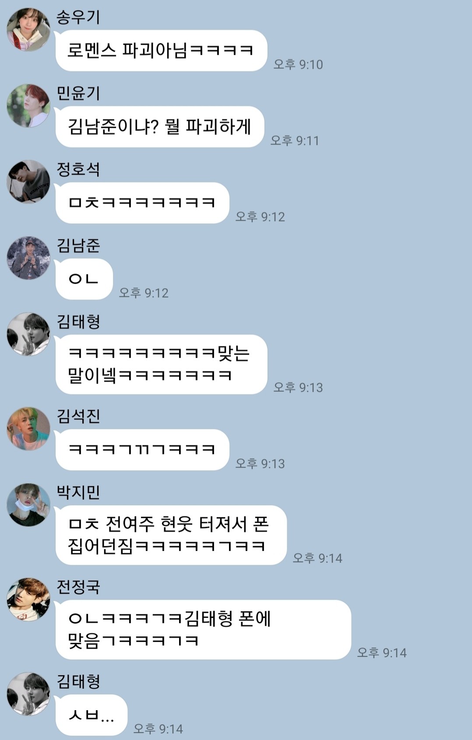Tap 정호석's ㅁㅊㅋㅋㅋ message bubble
This screenshot has width=472, height=740.
[x=142, y=203]
